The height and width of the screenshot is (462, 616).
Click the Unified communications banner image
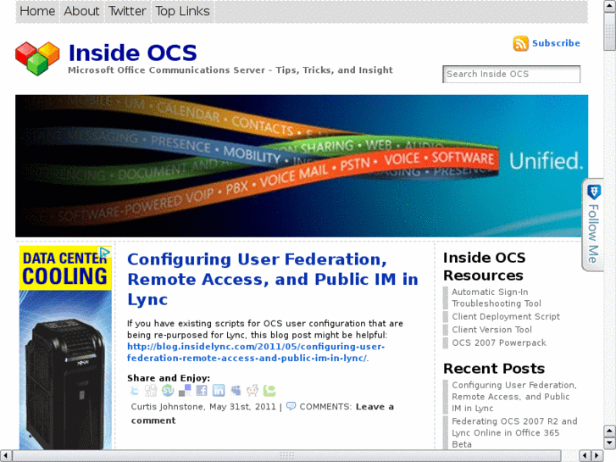pos(302,166)
